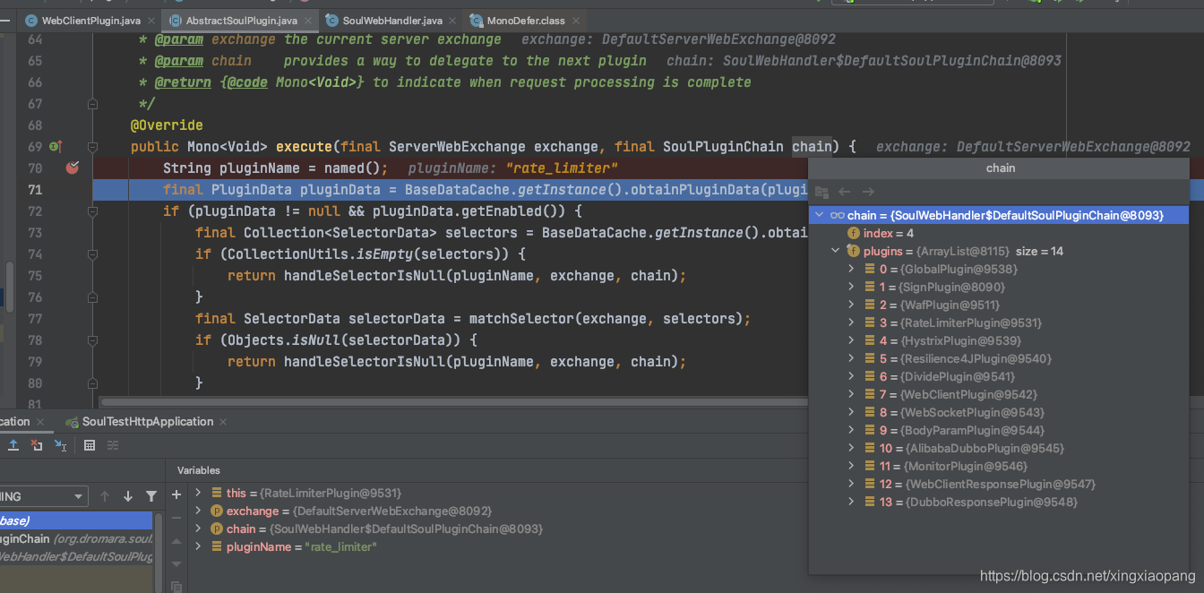
Task: Click Drop Frame debugger icon
Action: point(37,445)
